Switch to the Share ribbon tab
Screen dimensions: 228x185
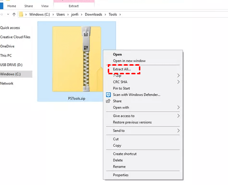[29, 6]
